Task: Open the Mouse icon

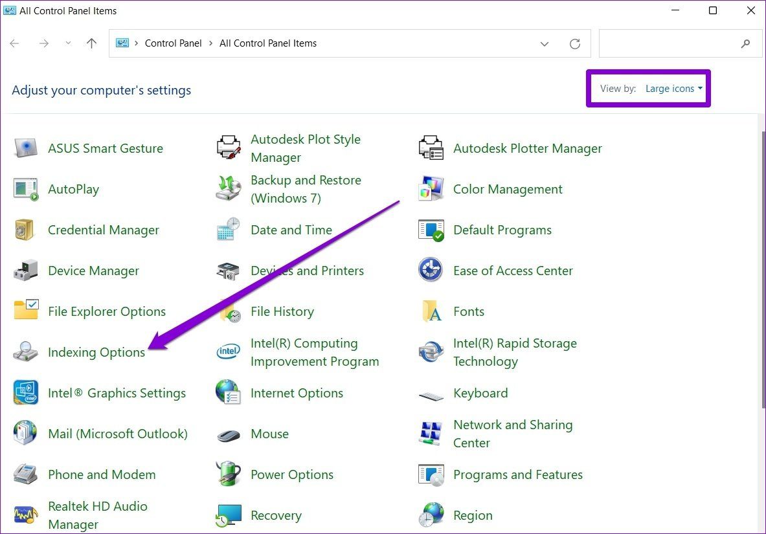Action: click(228, 434)
